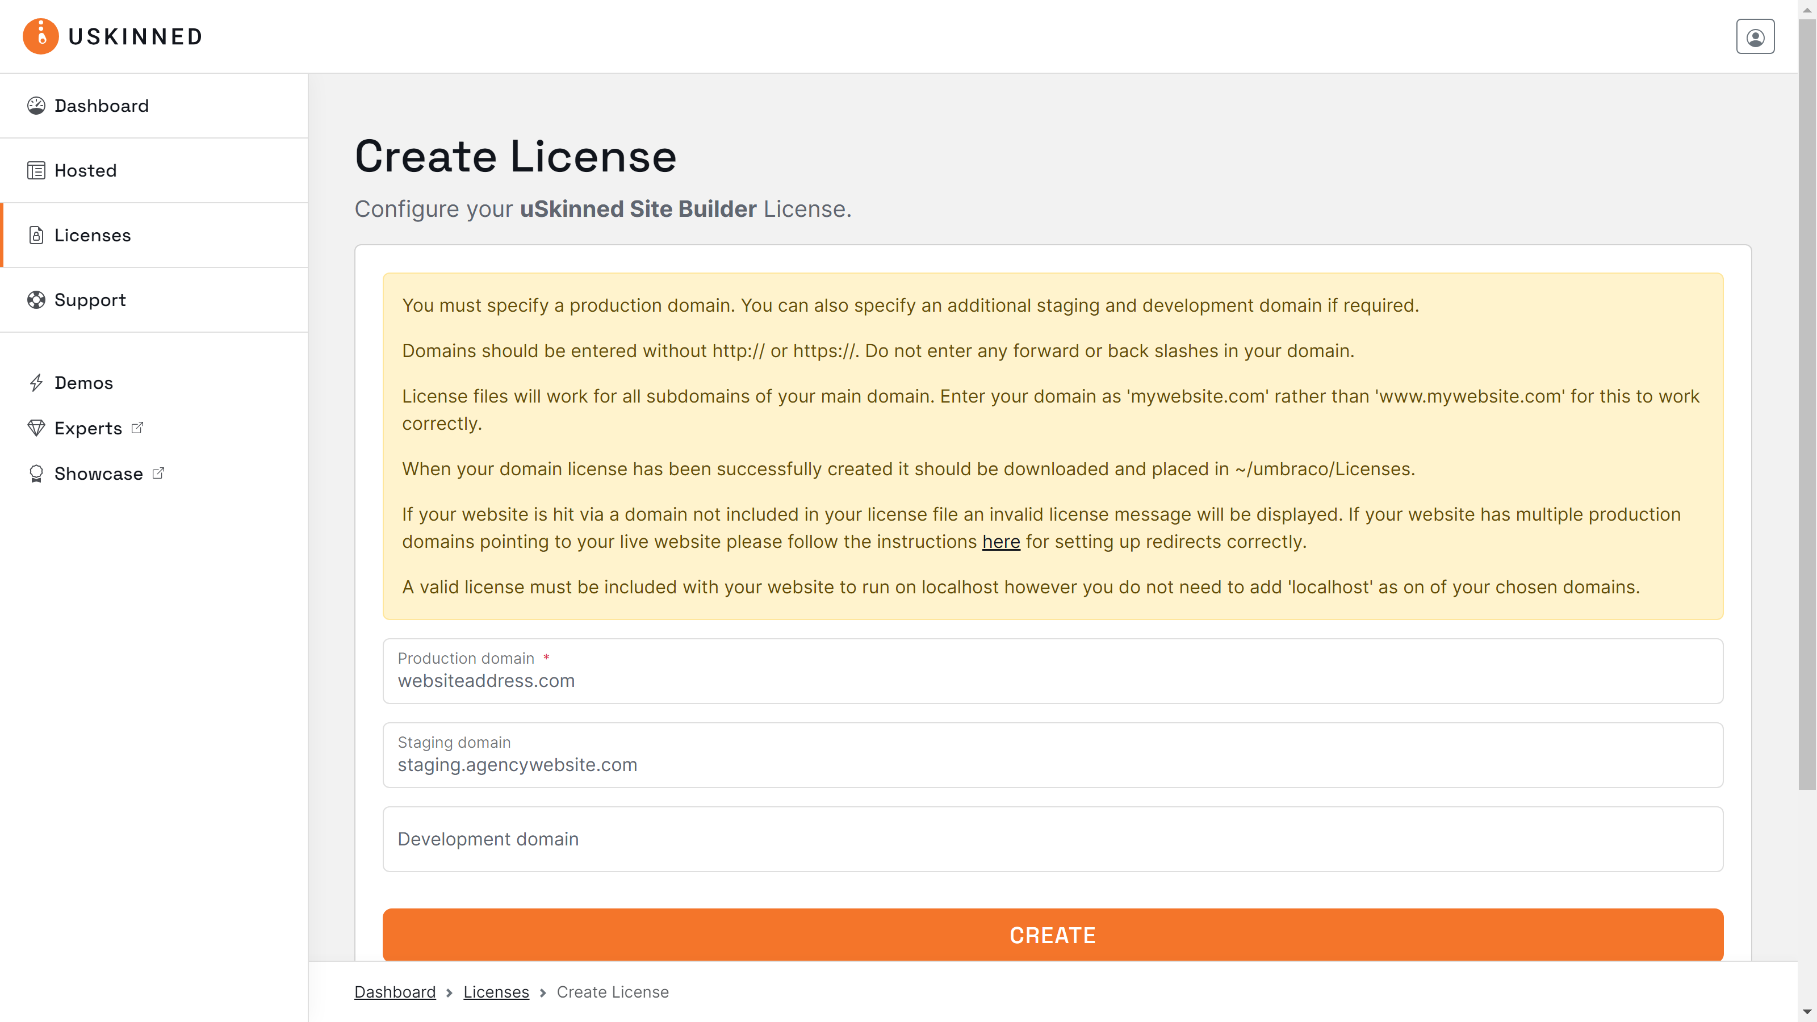This screenshot has height=1022, width=1817.
Task: Click the Support lifebuoy icon
Action: coord(36,300)
